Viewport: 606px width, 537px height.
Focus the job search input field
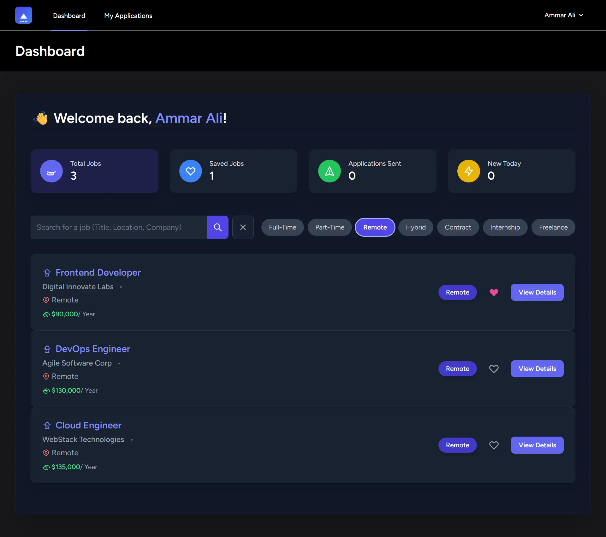(119, 227)
